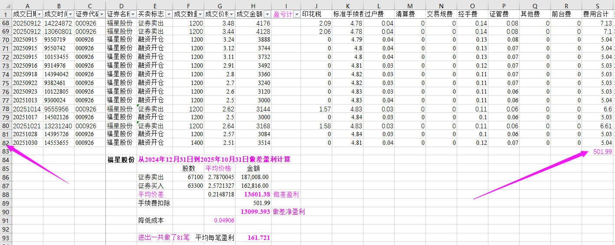Open the 成交金额 filter dropdown in column H
Image resolution: width=615 pixels, height=245 pixels.
click(x=267, y=14)
